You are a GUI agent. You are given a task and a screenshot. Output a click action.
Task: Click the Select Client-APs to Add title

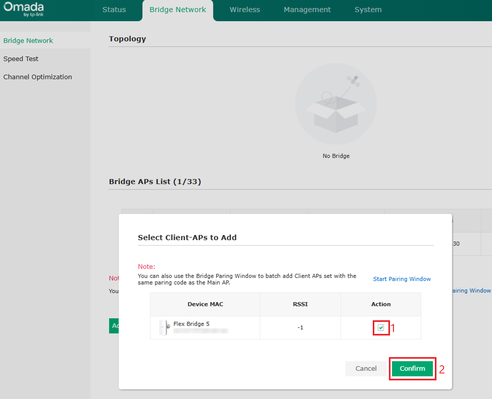(x=187, y=237)
